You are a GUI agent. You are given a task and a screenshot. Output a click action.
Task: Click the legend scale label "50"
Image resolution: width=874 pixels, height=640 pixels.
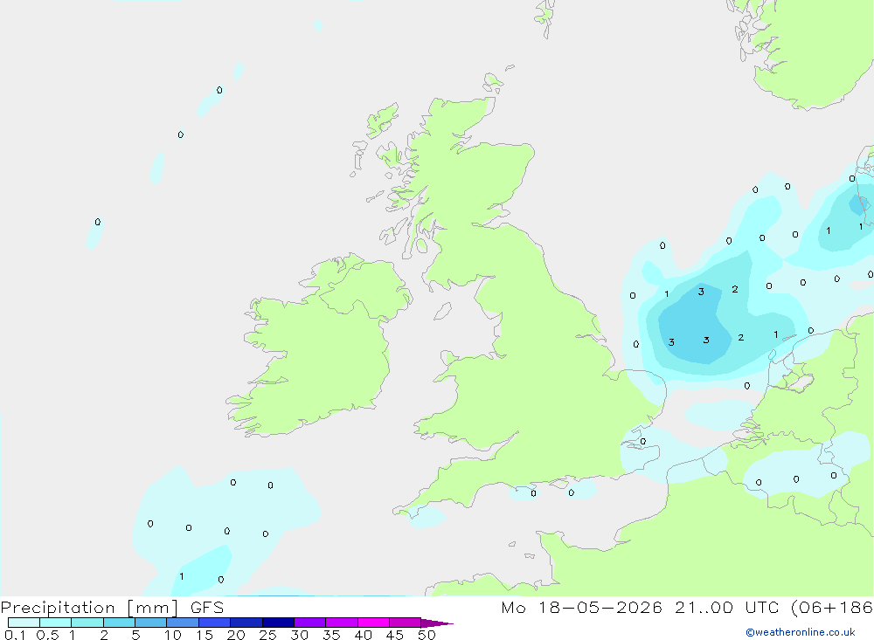pyautogui.click(x=427, y=635)
